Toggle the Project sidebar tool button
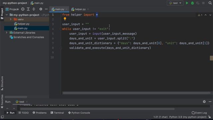This screenshot has height=120, width=213. click(2, 14)
